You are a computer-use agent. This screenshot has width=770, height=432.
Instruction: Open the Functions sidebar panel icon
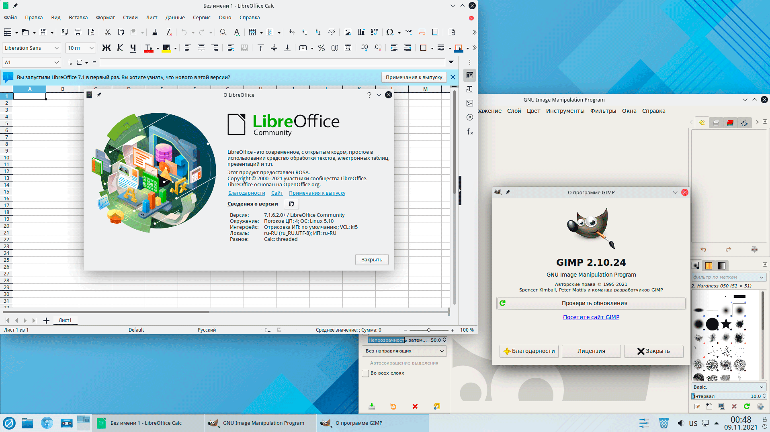pos(470,131)
